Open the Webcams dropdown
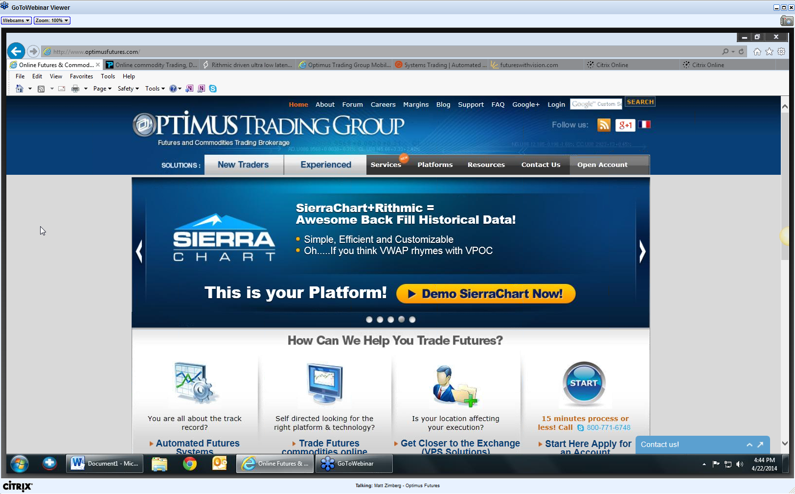Viewport: 795px width, 494px height. [x=16, y=21]
